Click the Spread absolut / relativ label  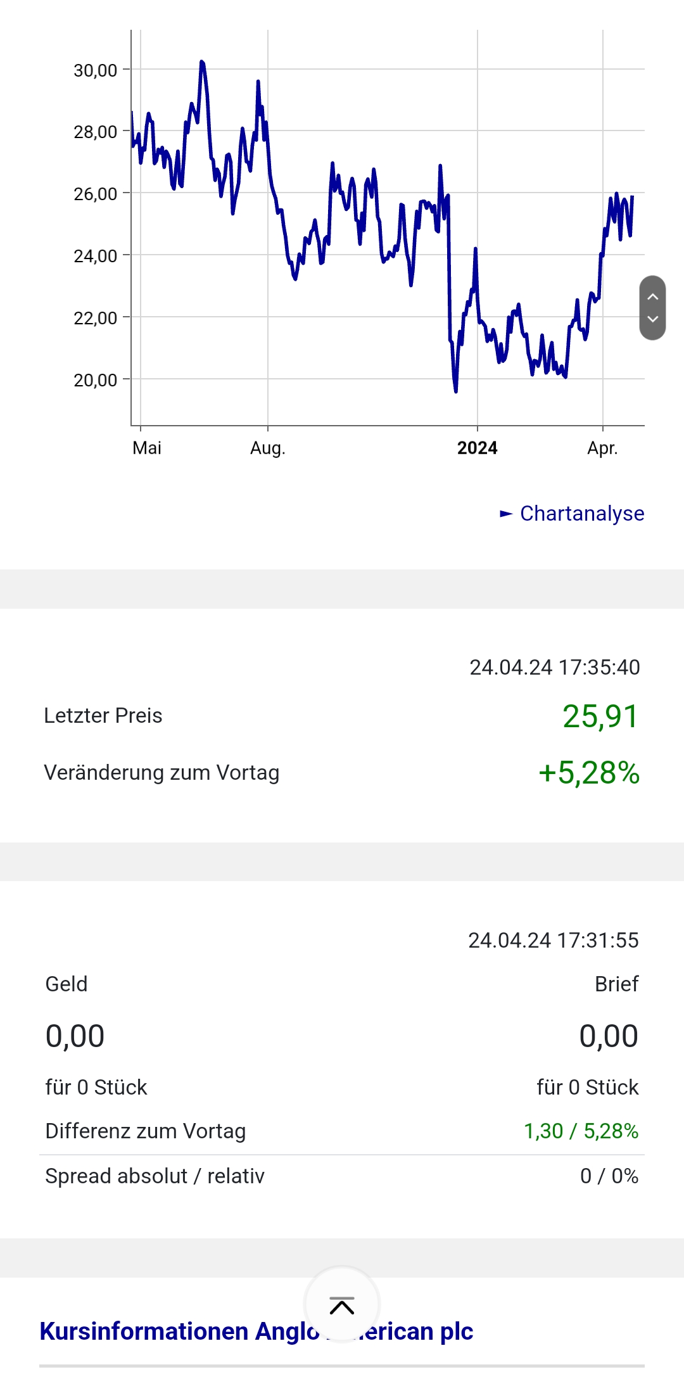pyautogui.click(x=155, y=1176)
